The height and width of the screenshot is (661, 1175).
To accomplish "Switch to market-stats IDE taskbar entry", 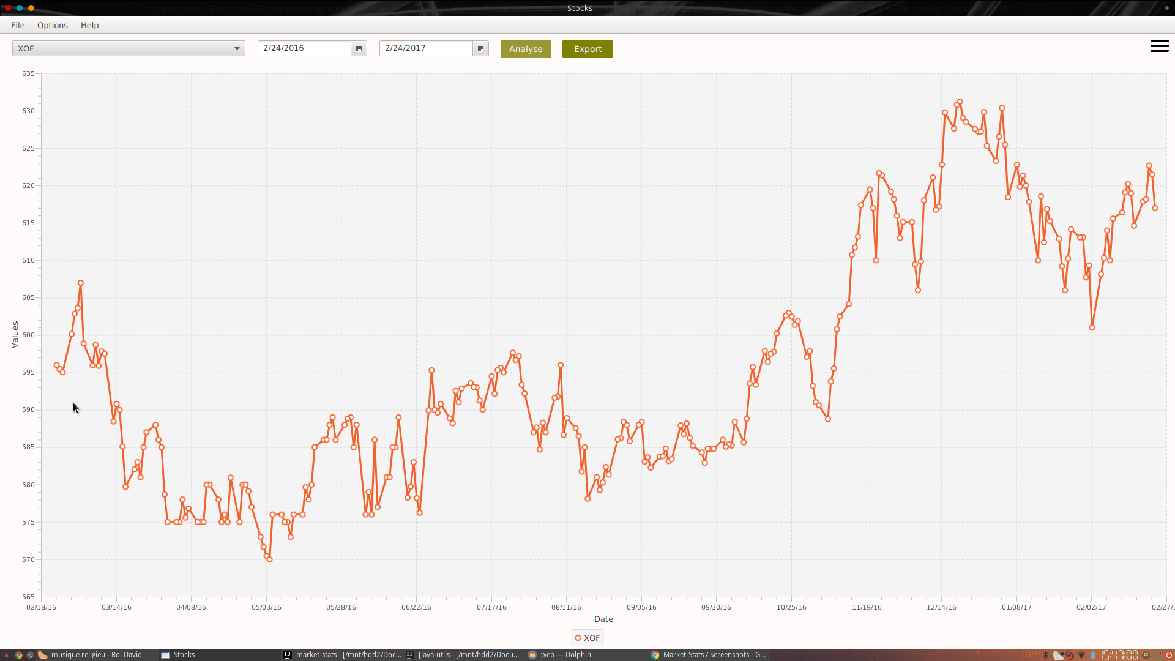I will 342,655.
